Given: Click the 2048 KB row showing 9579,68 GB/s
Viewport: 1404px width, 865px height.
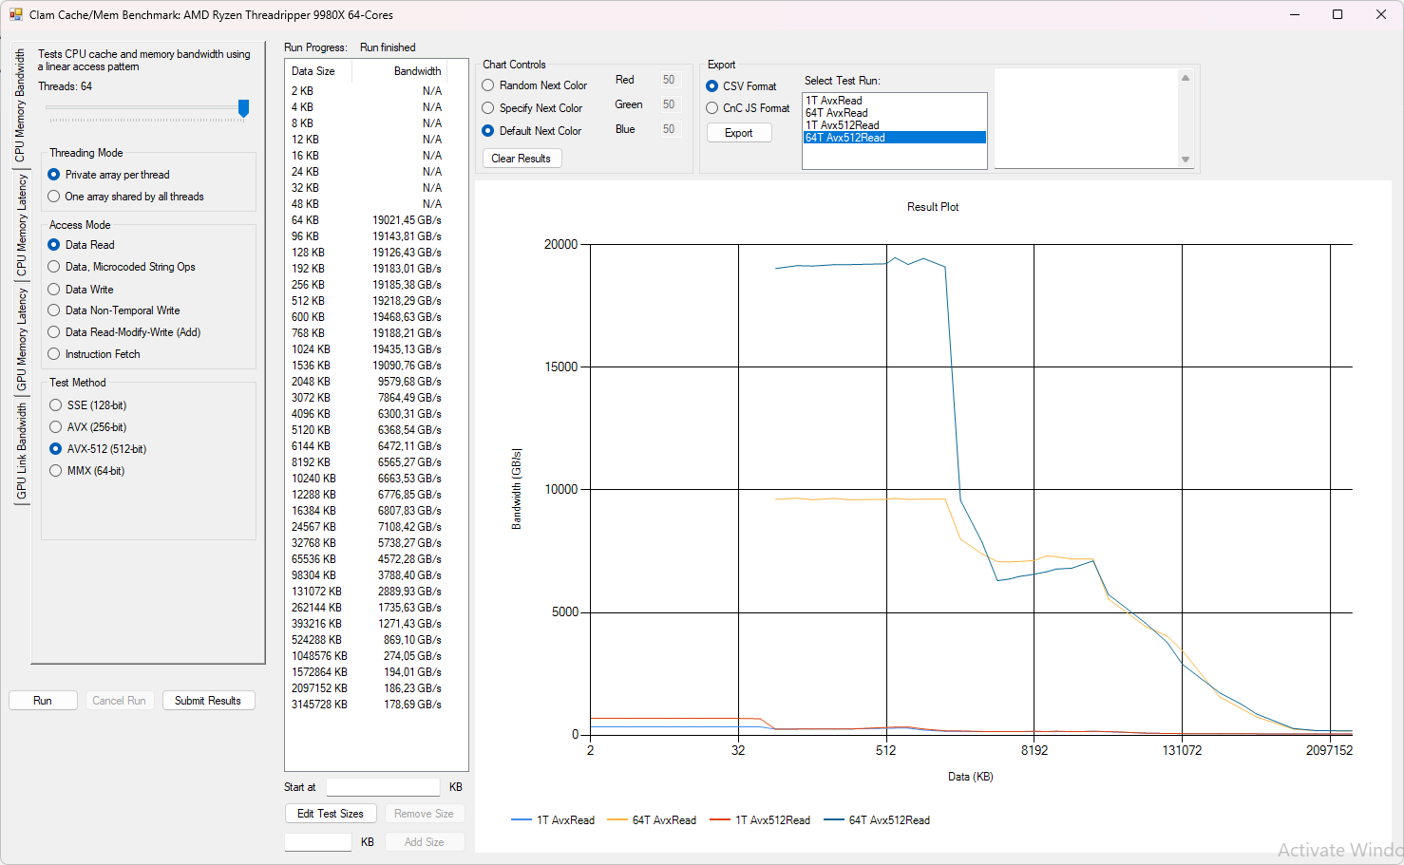Looking at the screenshot, I should (367, 382).
